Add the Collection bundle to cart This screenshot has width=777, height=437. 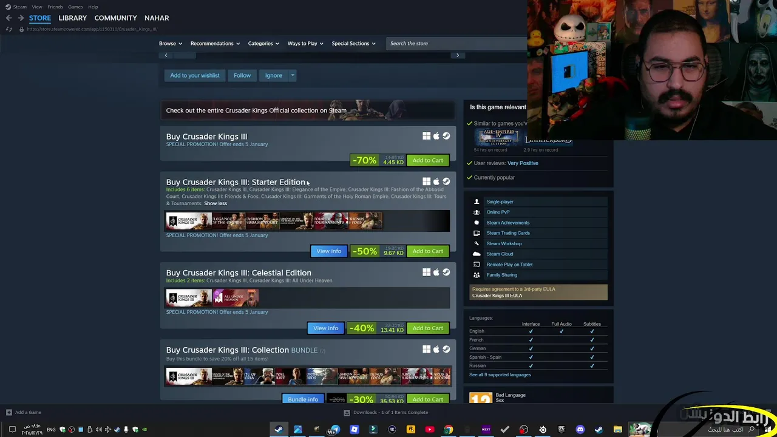point(428,399)
